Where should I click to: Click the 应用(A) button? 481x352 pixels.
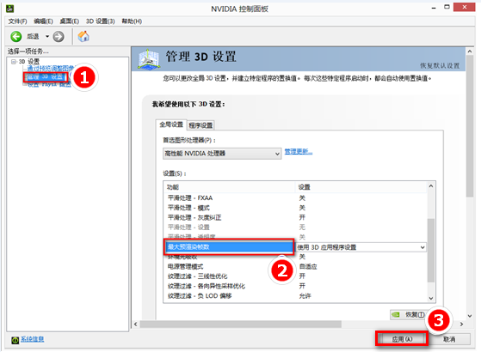[402, 339]
